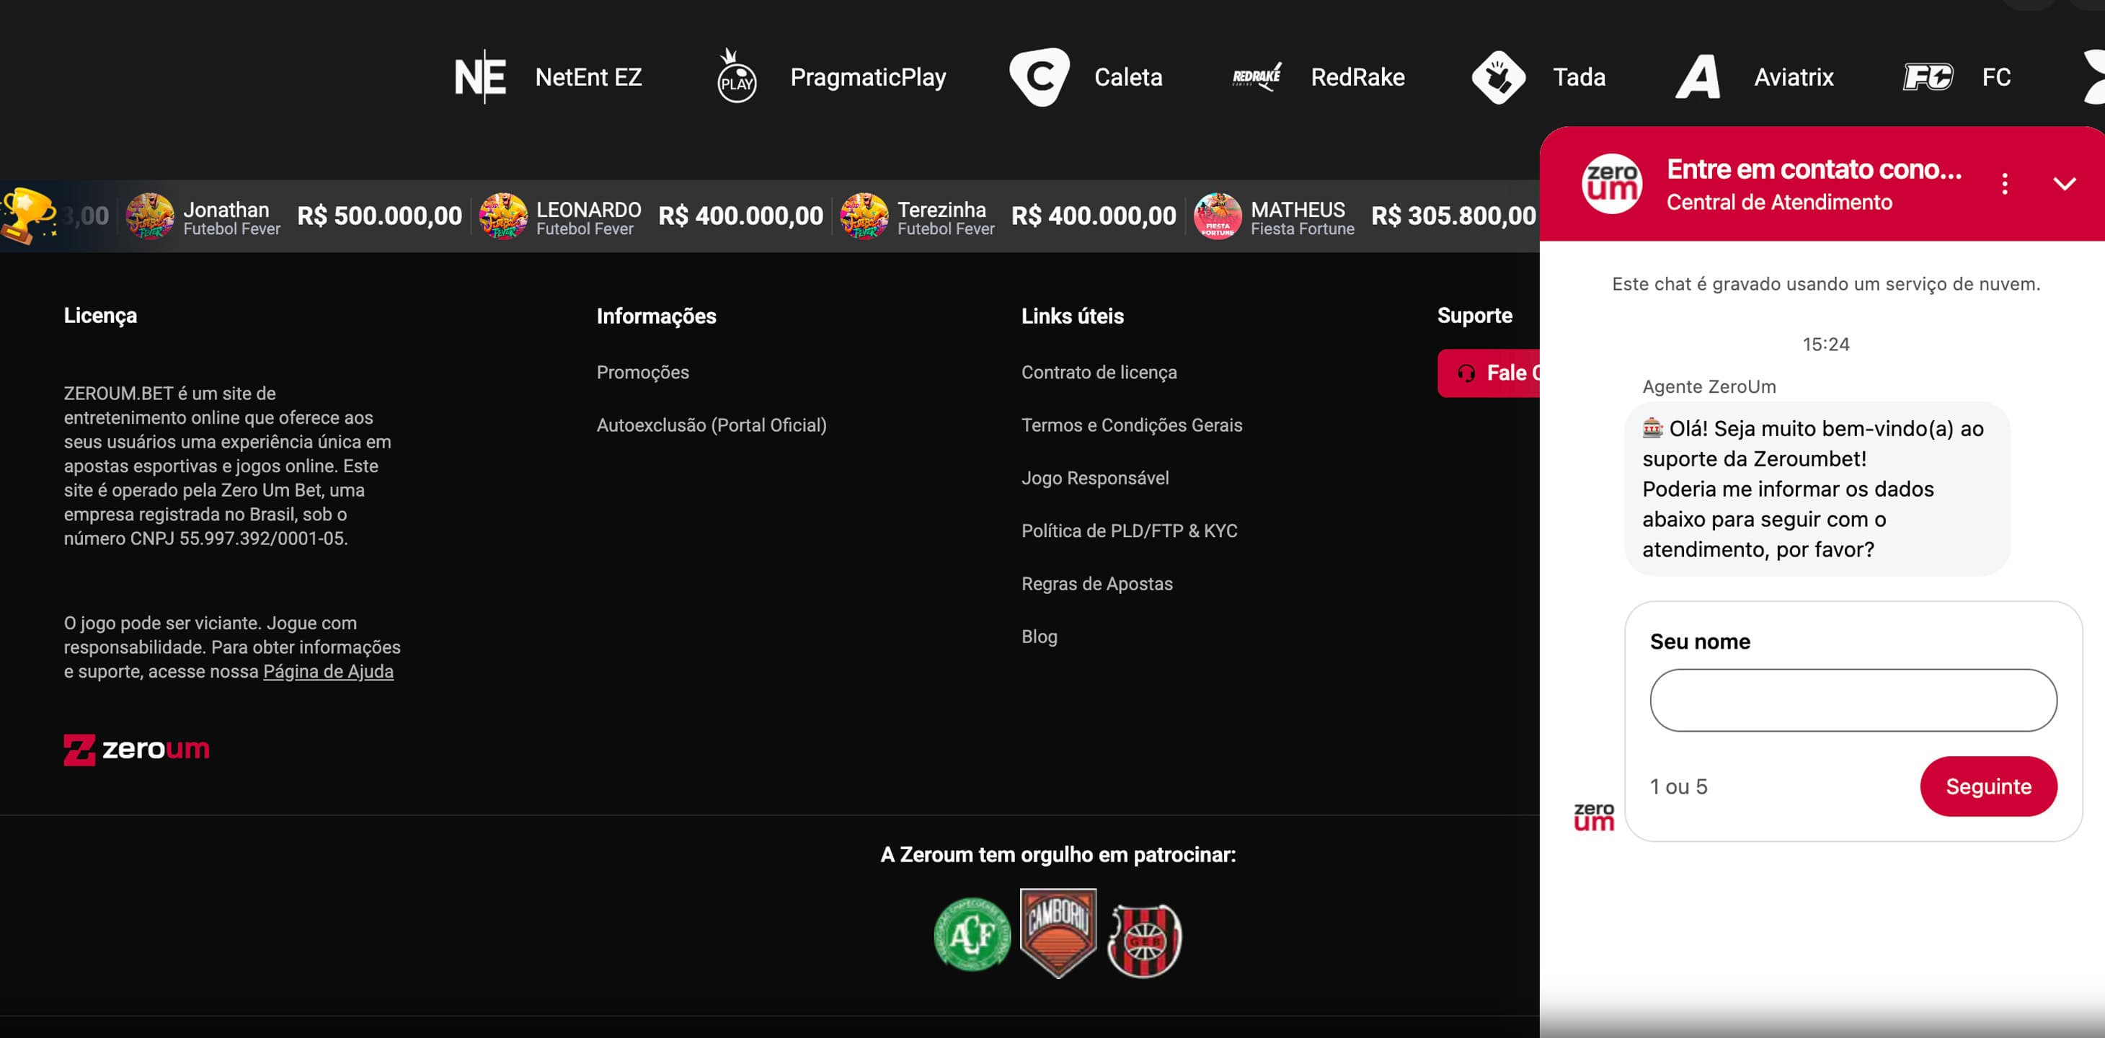Select the RedRake provider label
The width and height of the screenshot is (2105, 1038).
[1357, 77]
